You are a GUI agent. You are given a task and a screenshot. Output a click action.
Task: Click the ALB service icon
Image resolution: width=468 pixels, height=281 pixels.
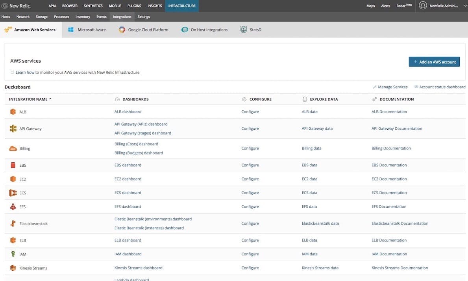pyautogui.click(x=13, y=112)
